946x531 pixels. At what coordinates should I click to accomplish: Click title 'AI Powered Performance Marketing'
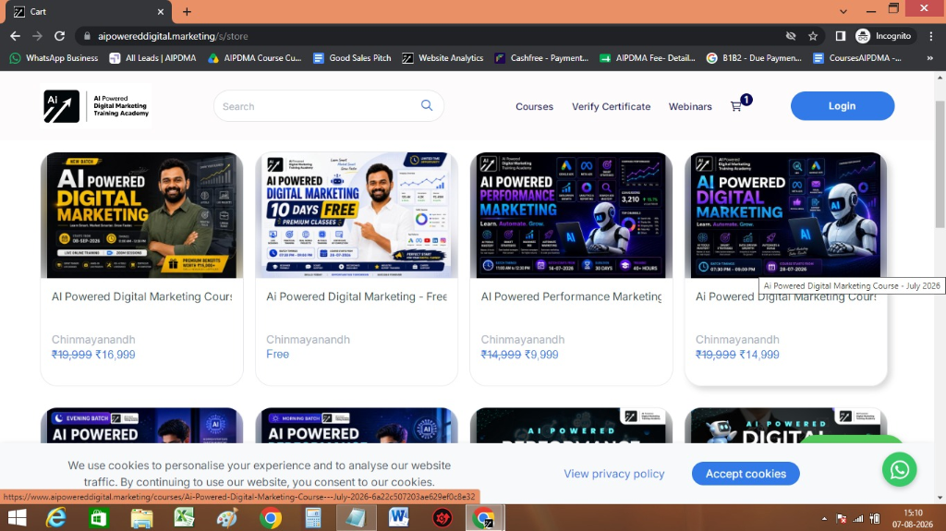[x=571, y=296]
